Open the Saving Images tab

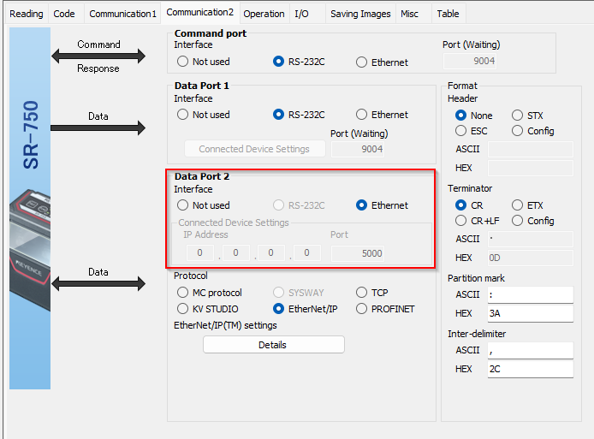(360, 14)
